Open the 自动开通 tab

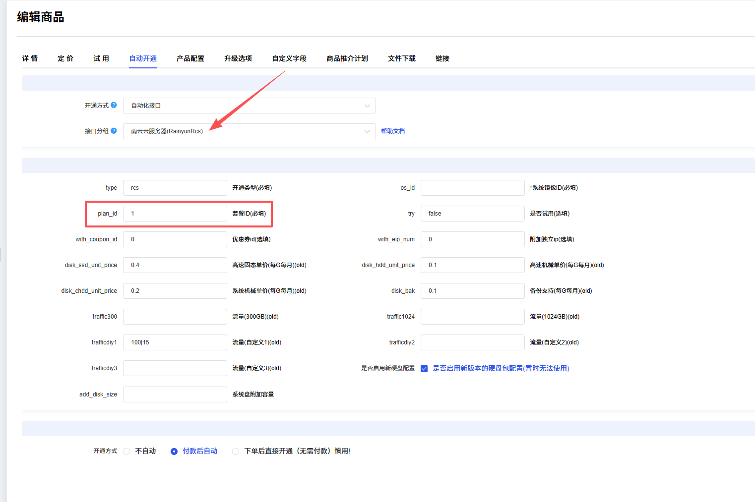click(143, 58)
